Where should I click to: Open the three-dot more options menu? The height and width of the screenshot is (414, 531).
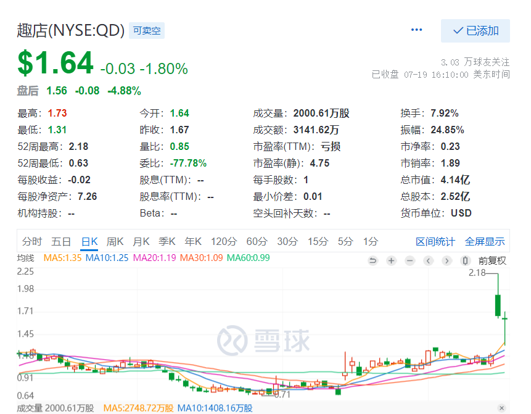click(417, 30)
